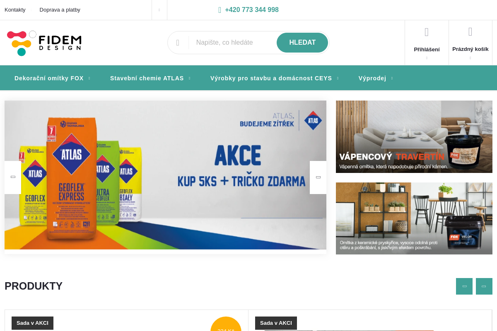
Task: Show previous products with carousel arrow
Action: point(464,286)
